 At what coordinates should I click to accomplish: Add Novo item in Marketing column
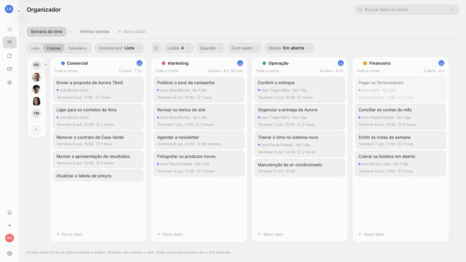[170, 234]
